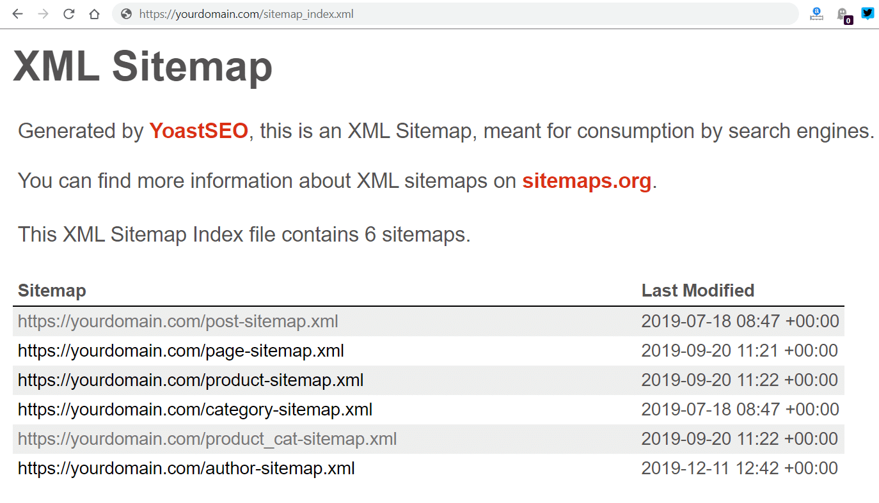Open the browser Home page
The image size is (879, 503).
94,14
